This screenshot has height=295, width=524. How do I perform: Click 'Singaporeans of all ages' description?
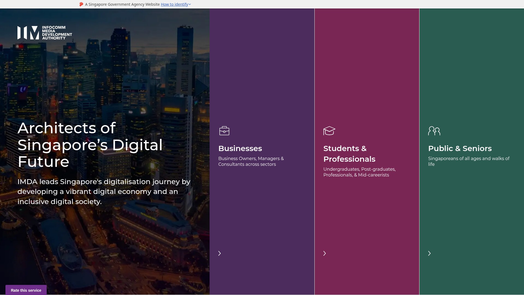(469, 161)
